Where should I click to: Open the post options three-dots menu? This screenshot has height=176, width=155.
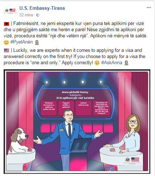149,8
